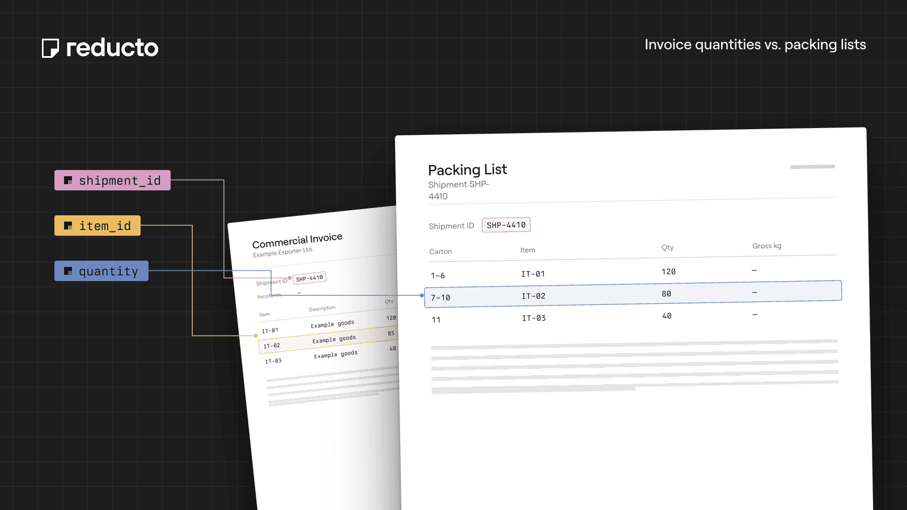The width and height of the screenshot is (907, 510).
Task: Click carton cell '1-6'
Action: tap(438, 276)
